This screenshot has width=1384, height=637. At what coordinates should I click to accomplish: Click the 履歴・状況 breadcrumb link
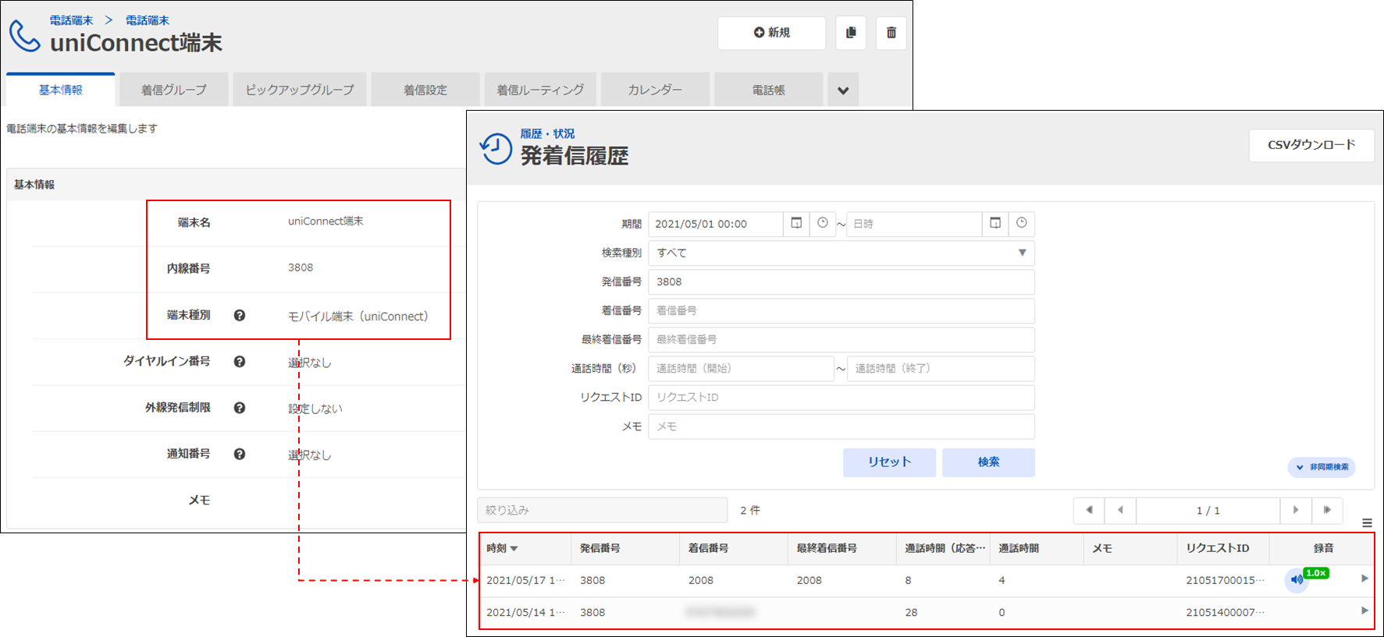click(547, 134)
